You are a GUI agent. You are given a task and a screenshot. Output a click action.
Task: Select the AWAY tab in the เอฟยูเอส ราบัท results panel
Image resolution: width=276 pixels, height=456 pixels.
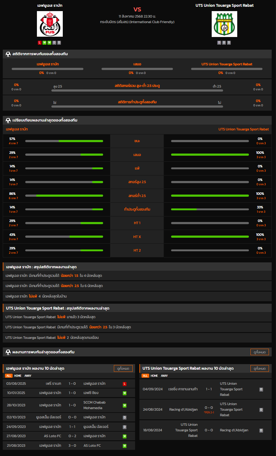[28, 376]
